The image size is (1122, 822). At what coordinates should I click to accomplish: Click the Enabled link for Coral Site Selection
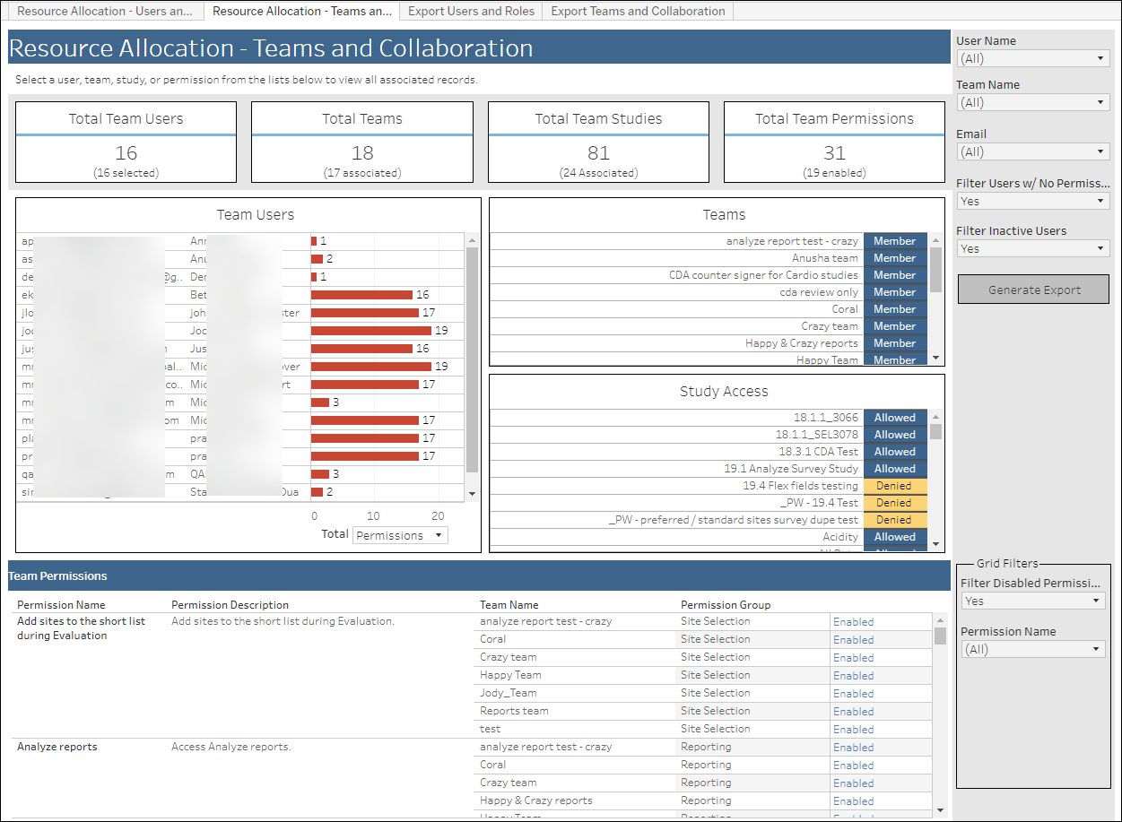[x=853, y=639]
